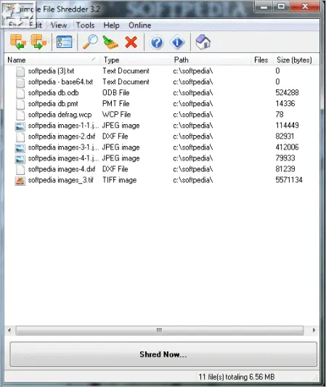The width and height of the screenshot is (326, 387).
Task: Click the size value 524288
Action: click(287, 92)
